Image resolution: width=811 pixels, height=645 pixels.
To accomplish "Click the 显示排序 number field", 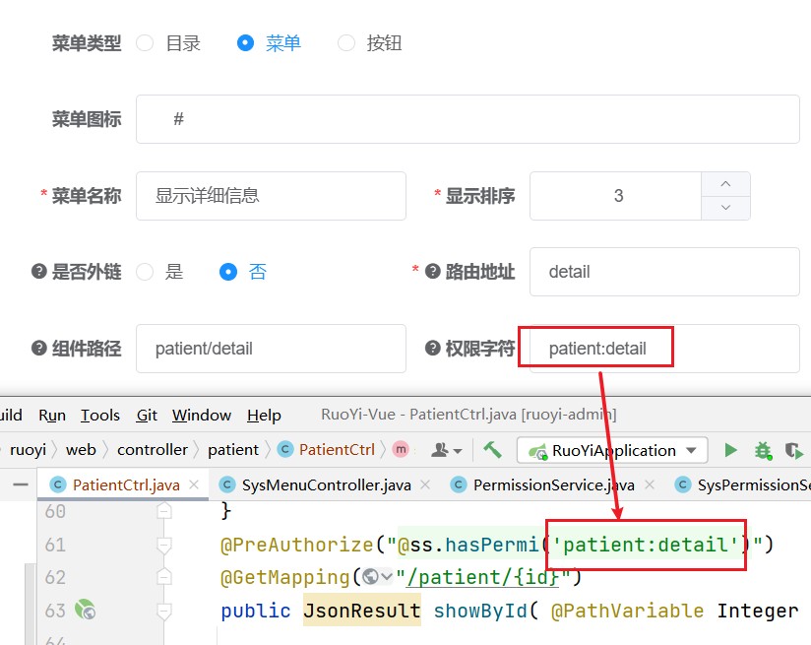I will (x=615, y=196).
